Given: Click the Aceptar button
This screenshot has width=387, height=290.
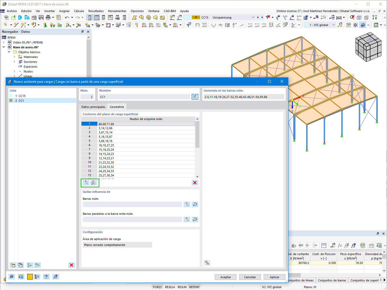Looking at the screenshot, I should [225, 277].
